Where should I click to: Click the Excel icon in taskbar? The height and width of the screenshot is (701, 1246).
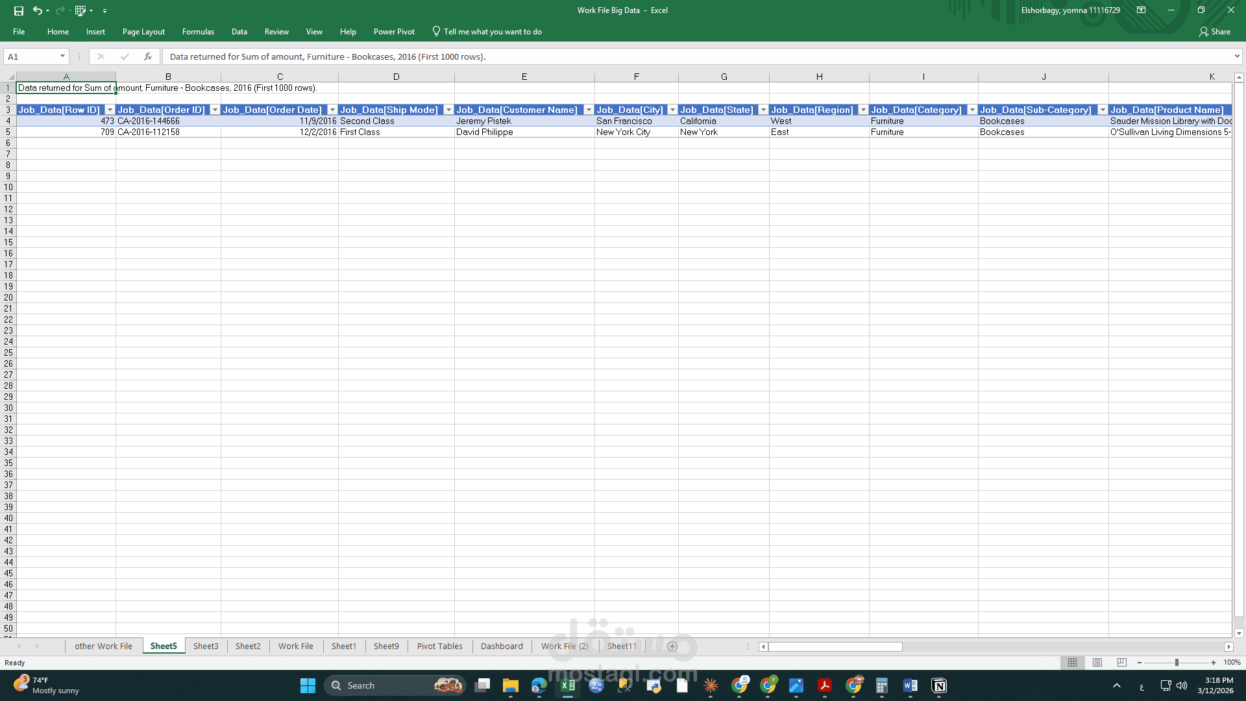tap(568, 685)
